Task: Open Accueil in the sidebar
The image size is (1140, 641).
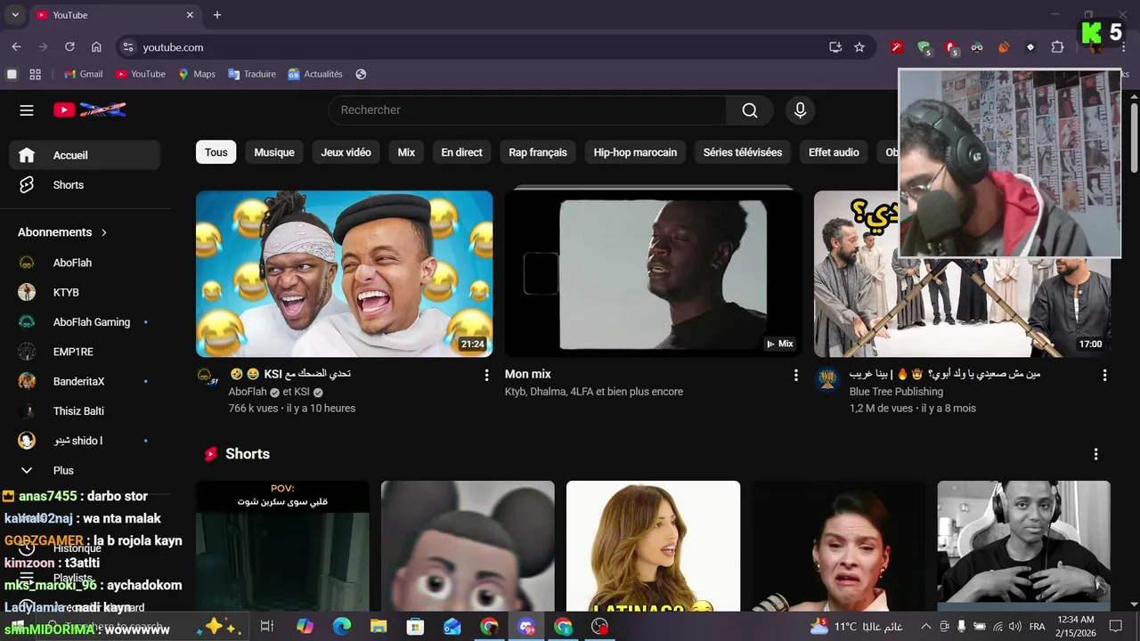Action: (85, 155)
